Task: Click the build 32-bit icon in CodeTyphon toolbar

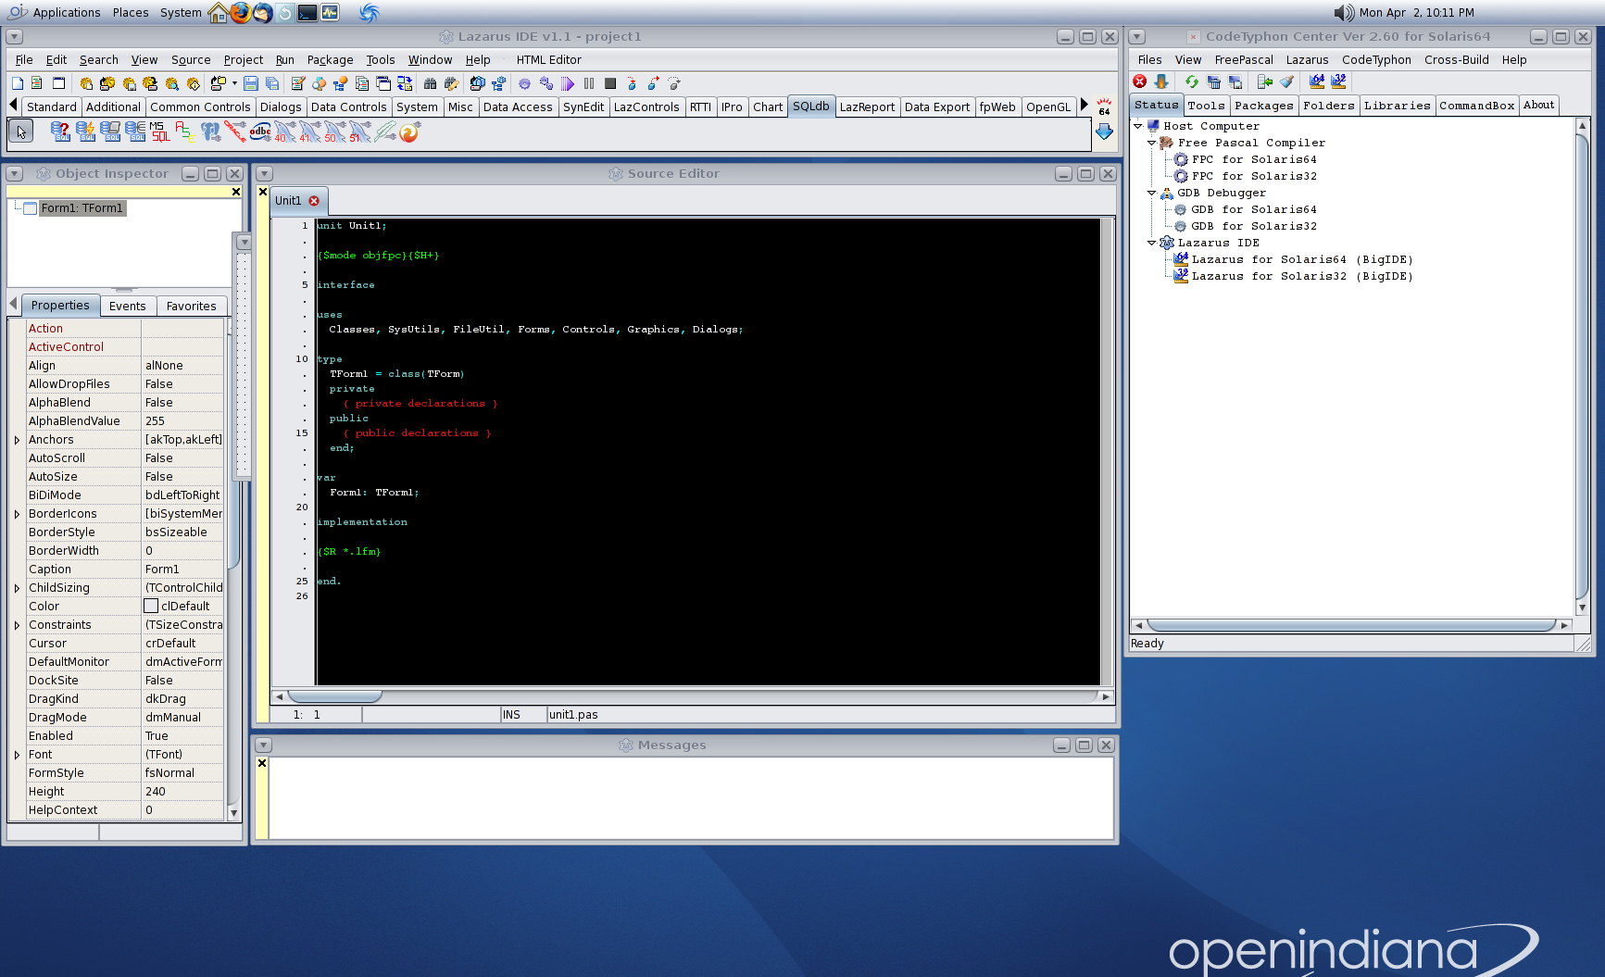Action: [x=1338, y=81]
